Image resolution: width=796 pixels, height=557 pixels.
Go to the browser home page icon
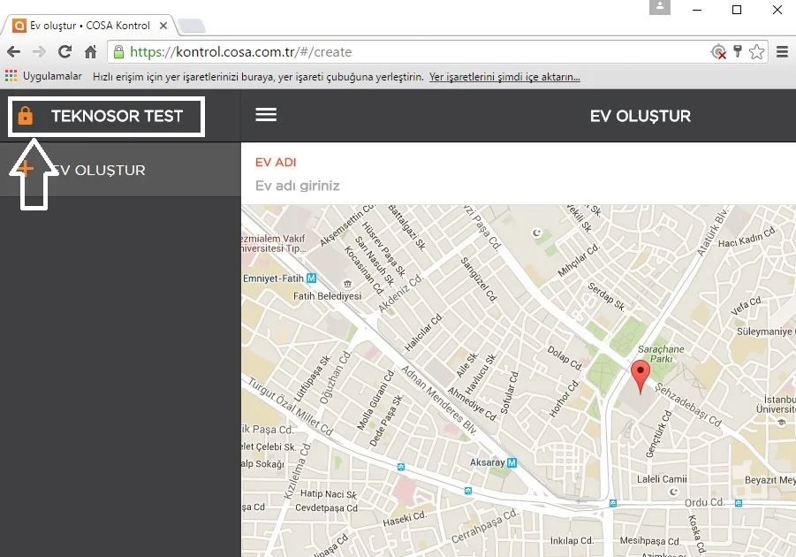click(x=90, y=52)
